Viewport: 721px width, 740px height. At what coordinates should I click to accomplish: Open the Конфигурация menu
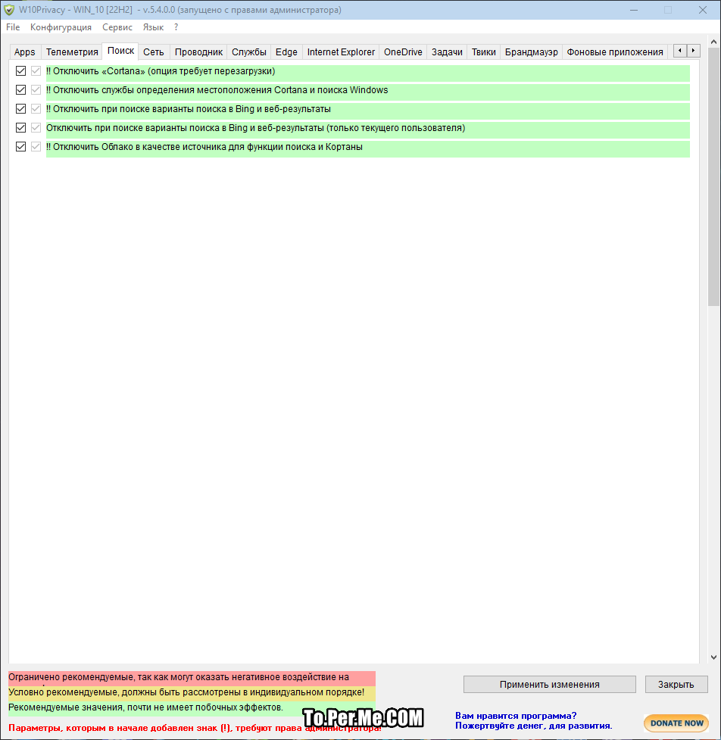point(61,27)
